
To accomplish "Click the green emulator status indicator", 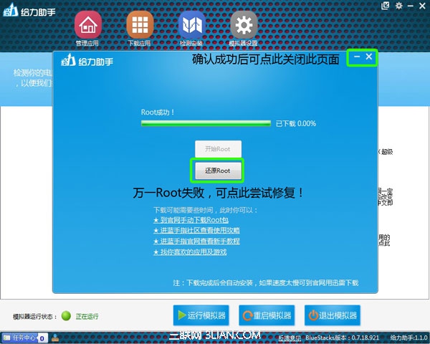I will tap(66, 316).
